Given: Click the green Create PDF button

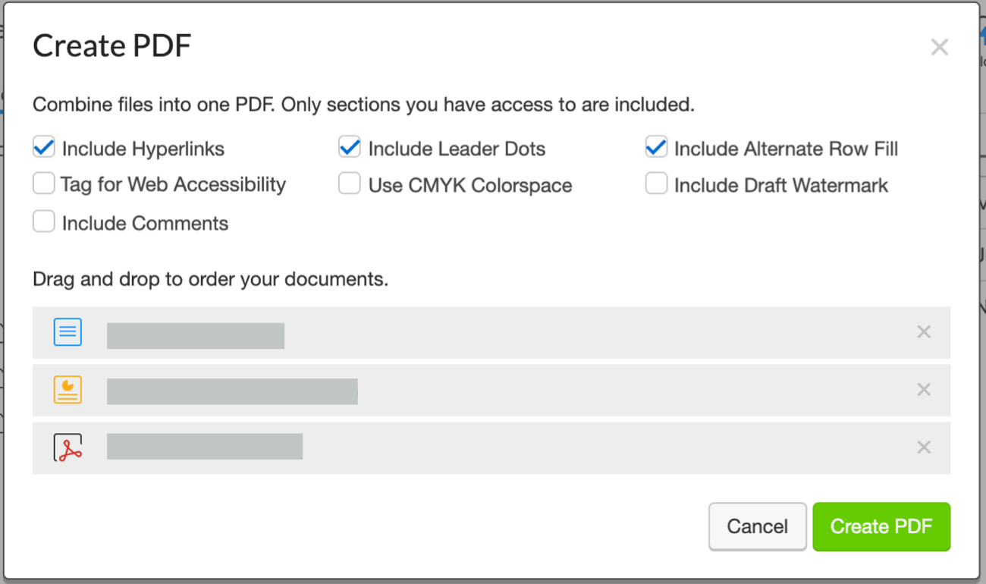Looking at the screenshot, I should tap(881, 526).
